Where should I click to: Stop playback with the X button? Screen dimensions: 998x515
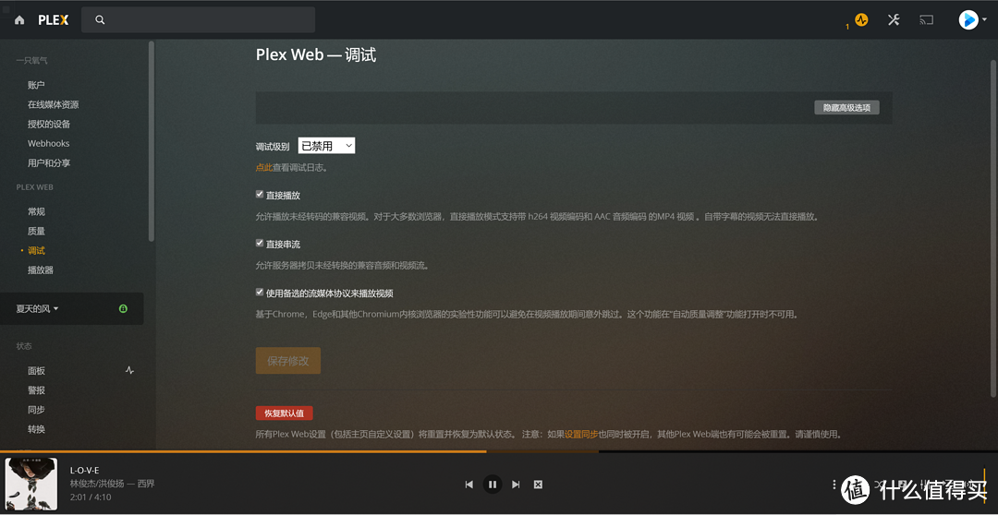(538, 485)
